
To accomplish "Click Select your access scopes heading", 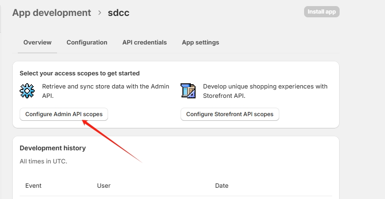I will [x=80, y=73].
